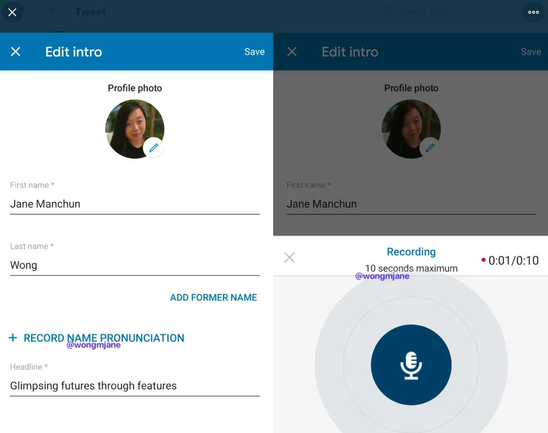Click the plus icon beside Record Name Pronunciation
This screenshot has width=548, height=433.
pyautogui.click(x=13, y=338)
